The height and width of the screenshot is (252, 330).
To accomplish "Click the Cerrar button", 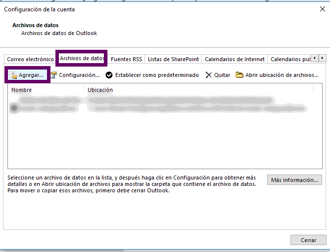I will coord(308,240).
